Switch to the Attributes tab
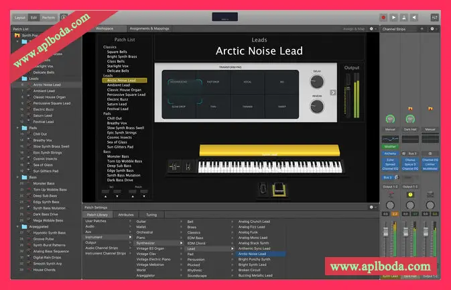 pos(127,214)
